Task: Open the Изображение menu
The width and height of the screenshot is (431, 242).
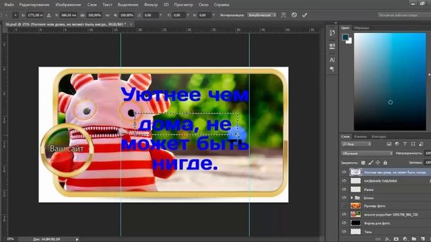Action: [x=68, y=5]
